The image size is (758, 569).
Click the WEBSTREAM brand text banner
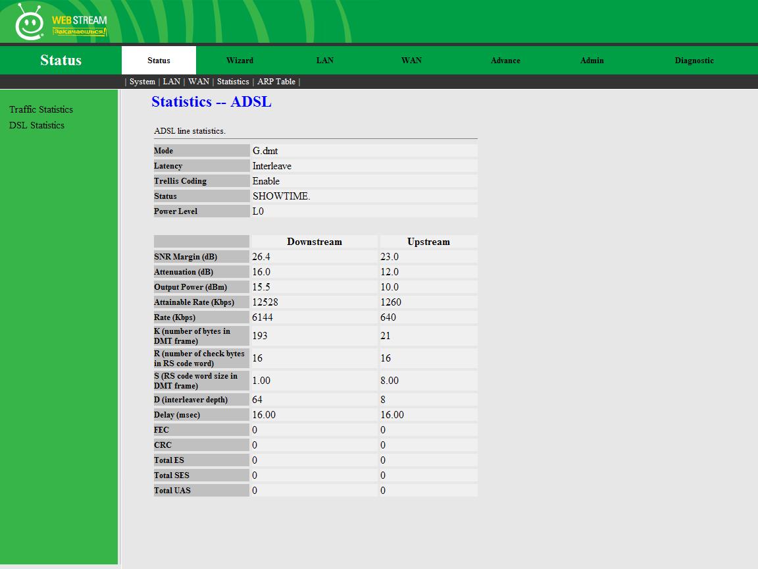[79, 25]
